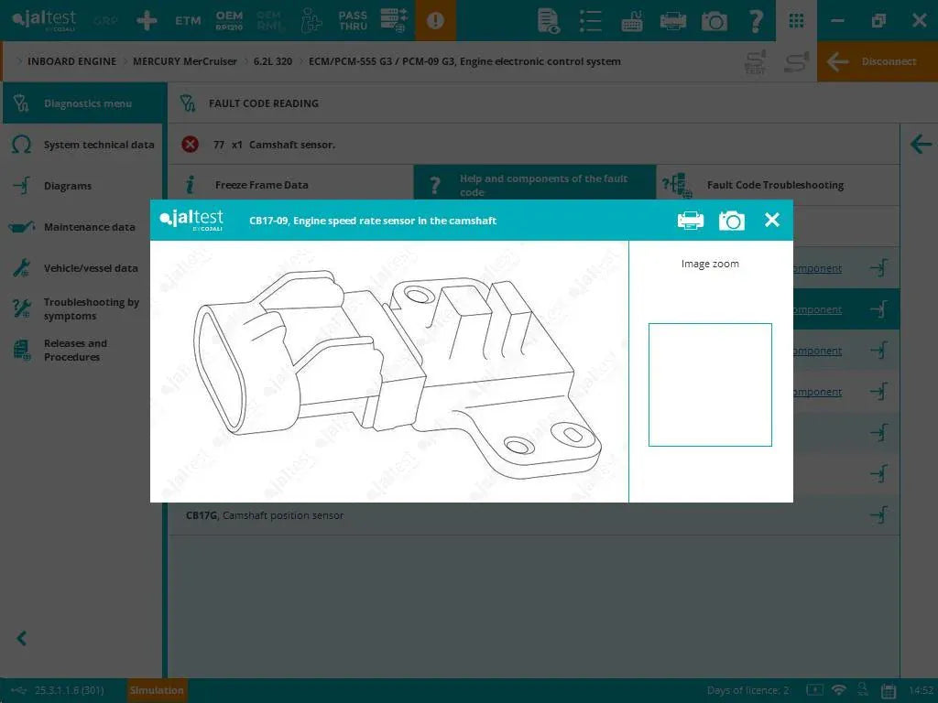Open the report document icon in the toolbar
938x703 pixels.
tap(550, 20)
